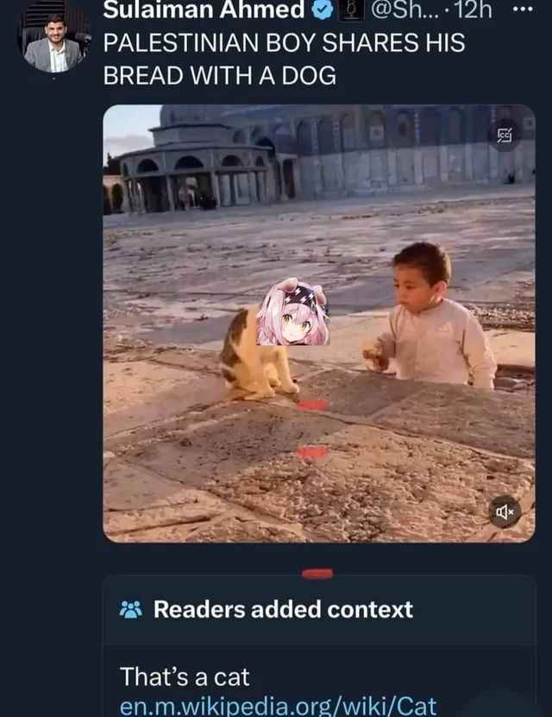Image resolution: width=552 pixels, height=717 pixels.
Task: Open the en.m.wikipedia.org/wiki/Cat link
Action: [279, 707]
